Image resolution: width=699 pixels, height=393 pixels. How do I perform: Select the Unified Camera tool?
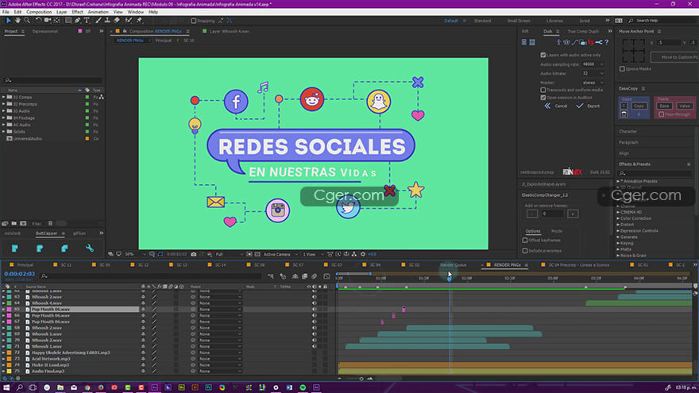pos(47,21)
